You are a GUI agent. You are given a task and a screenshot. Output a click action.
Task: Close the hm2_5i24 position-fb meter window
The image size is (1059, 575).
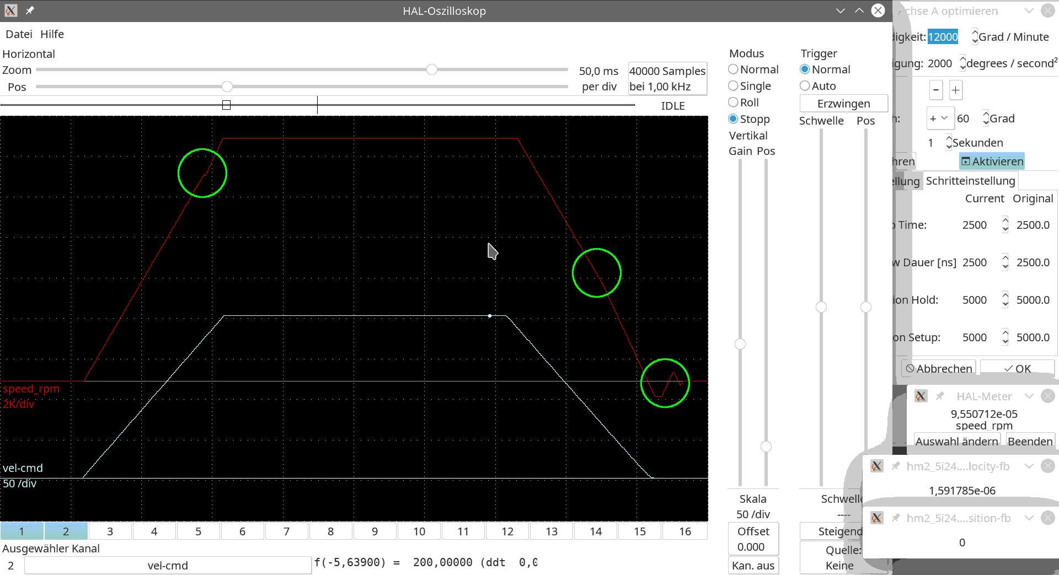click(x=1048, y=518)
